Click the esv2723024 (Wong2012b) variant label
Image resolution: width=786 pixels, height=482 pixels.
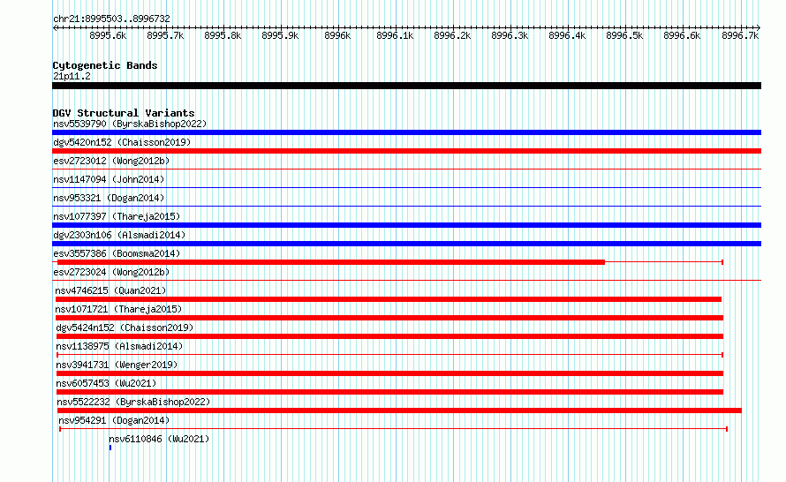[111, 272]
